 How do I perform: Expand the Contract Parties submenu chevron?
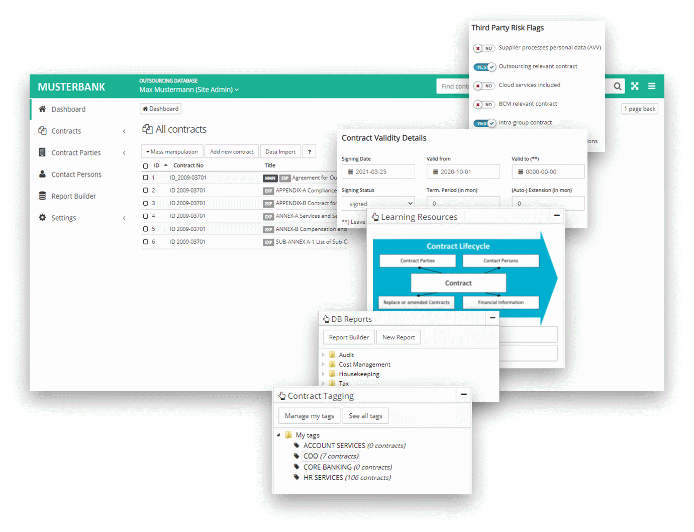(124, 153)
